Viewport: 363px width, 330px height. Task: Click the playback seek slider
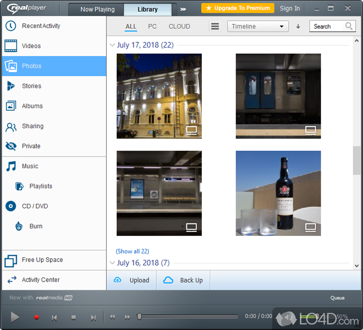pos(188,316)
